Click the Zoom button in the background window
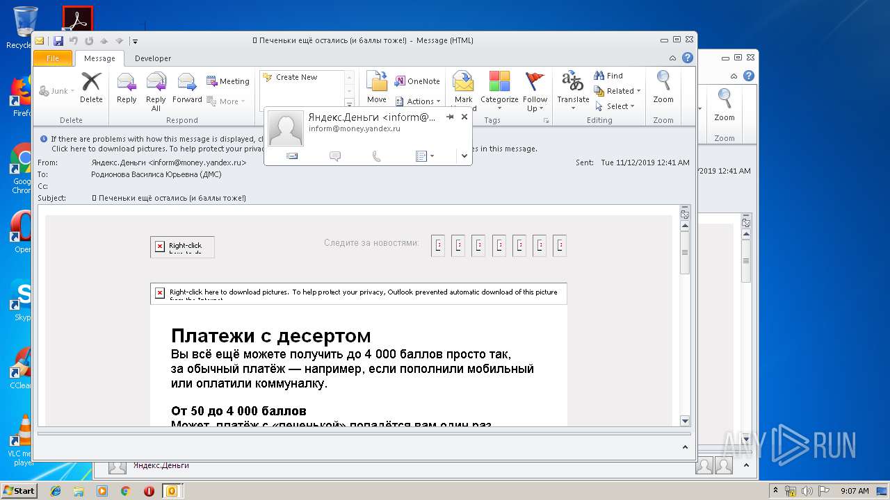890x500 pixels. click(x=725, y=106)
